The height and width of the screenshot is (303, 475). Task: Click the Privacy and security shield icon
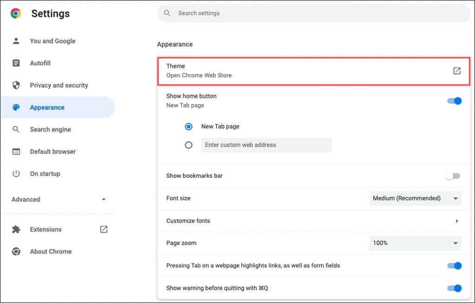[x=16, y=85]
